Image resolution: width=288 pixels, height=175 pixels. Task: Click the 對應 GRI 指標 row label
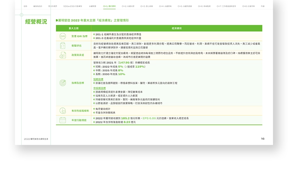tap(79, 36)
